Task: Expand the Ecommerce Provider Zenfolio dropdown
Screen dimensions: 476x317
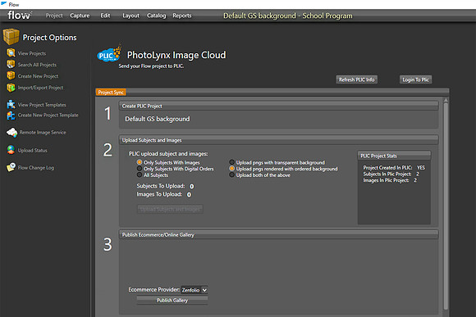Action: pos(195,290)
